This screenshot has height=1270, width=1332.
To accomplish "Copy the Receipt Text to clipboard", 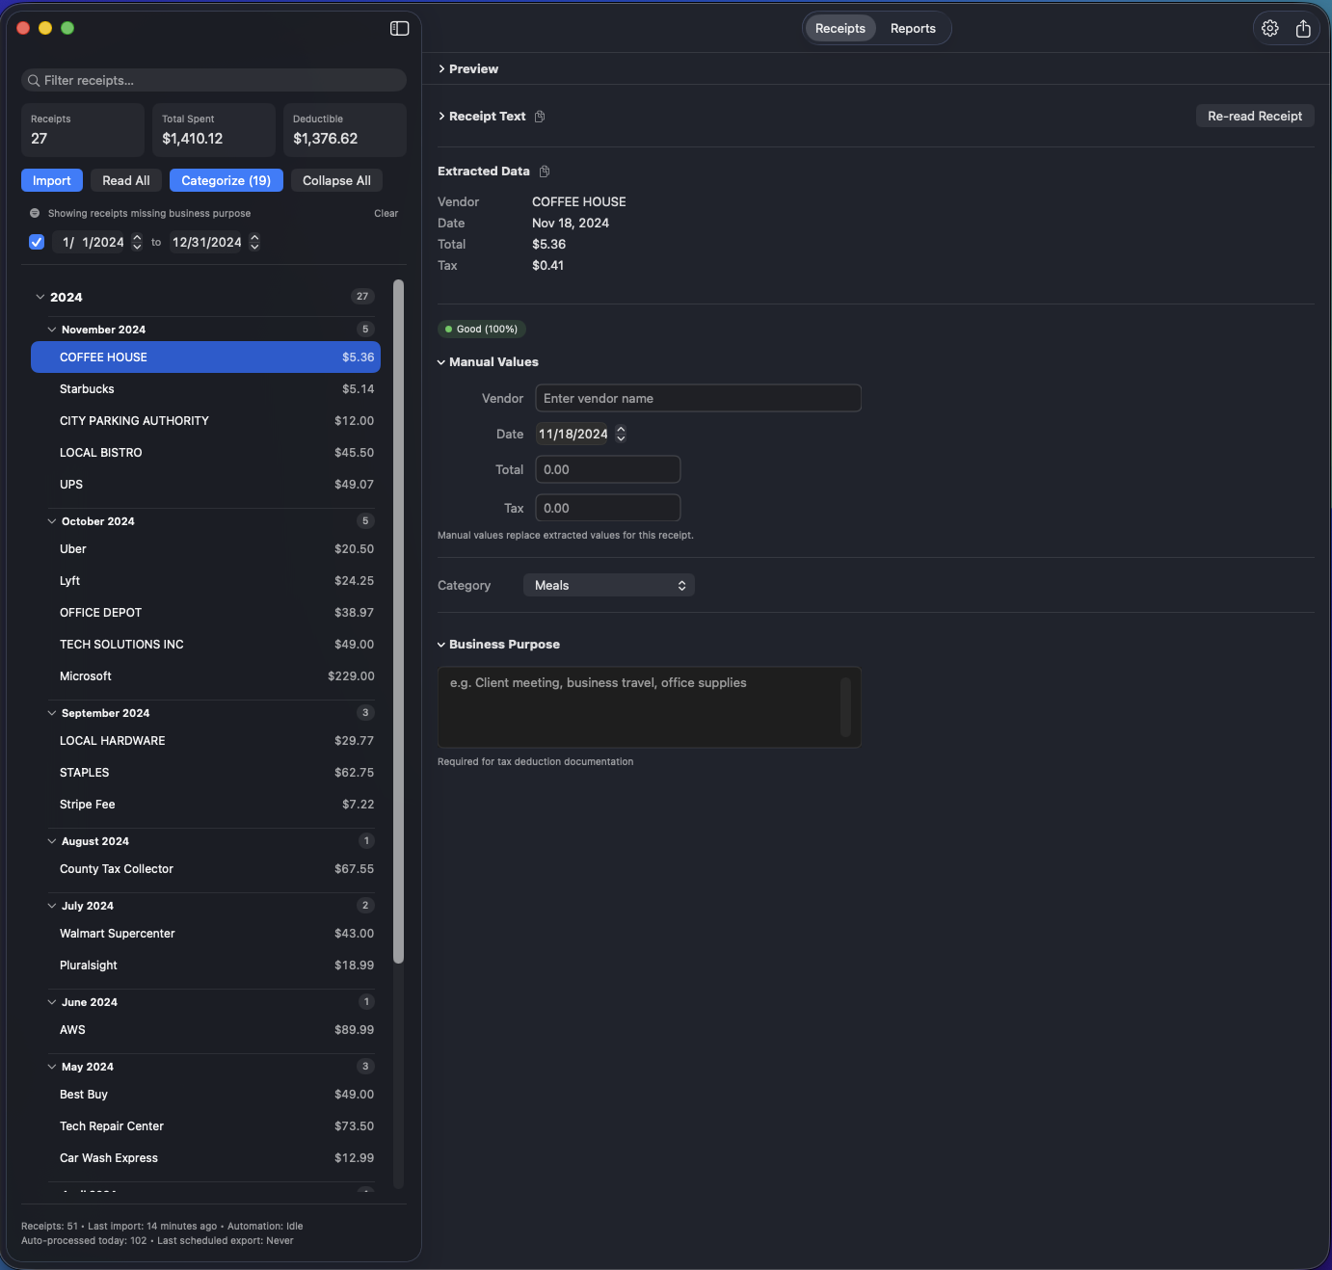I will 540,116.
